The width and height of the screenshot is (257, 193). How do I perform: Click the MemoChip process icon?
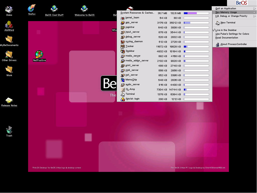click(x=122, y=80)
